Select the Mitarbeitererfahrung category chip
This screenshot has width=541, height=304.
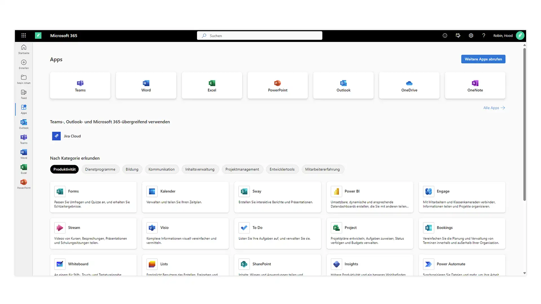point(323,169)
